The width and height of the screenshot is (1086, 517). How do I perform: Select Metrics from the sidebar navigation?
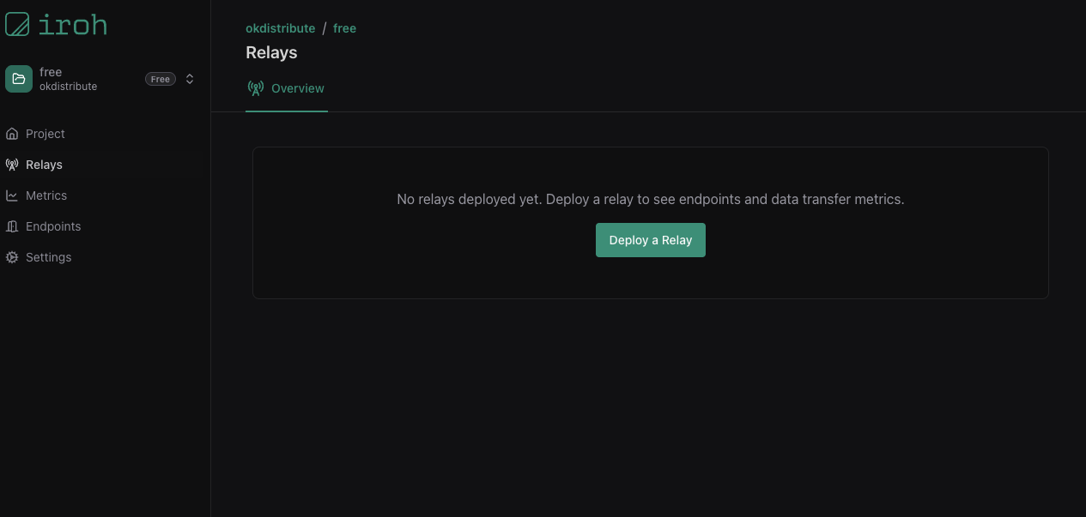coord(46,195)
